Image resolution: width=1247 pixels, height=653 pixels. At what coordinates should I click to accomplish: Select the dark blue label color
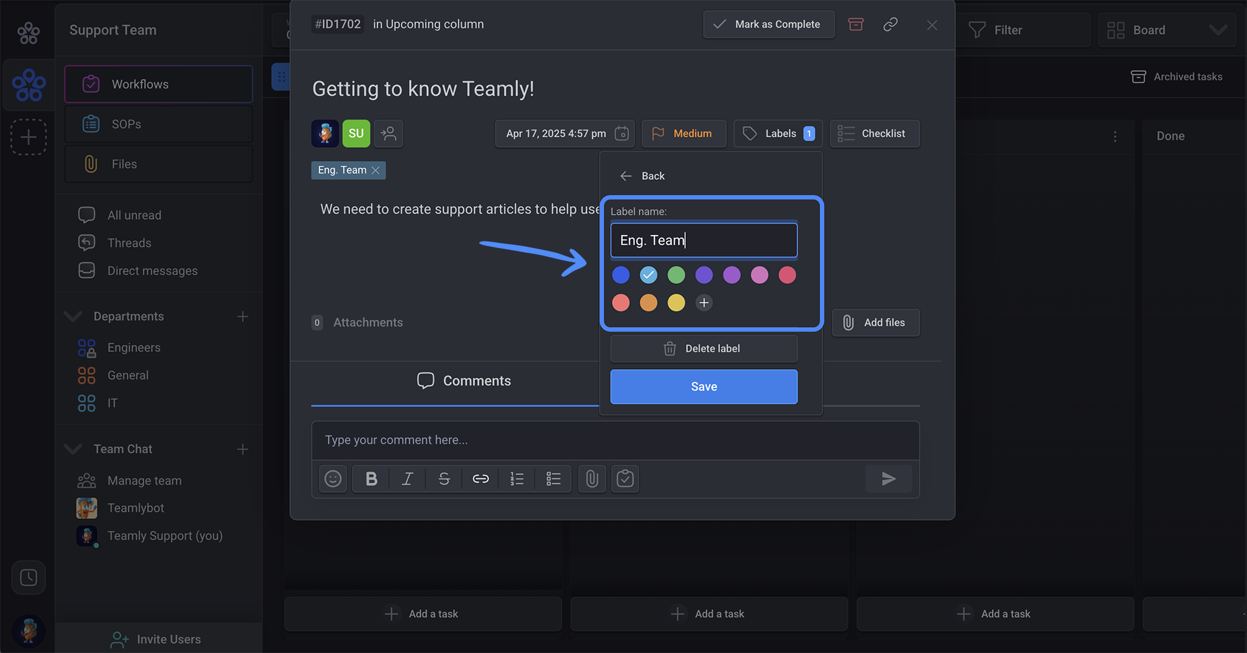[621, 275]
